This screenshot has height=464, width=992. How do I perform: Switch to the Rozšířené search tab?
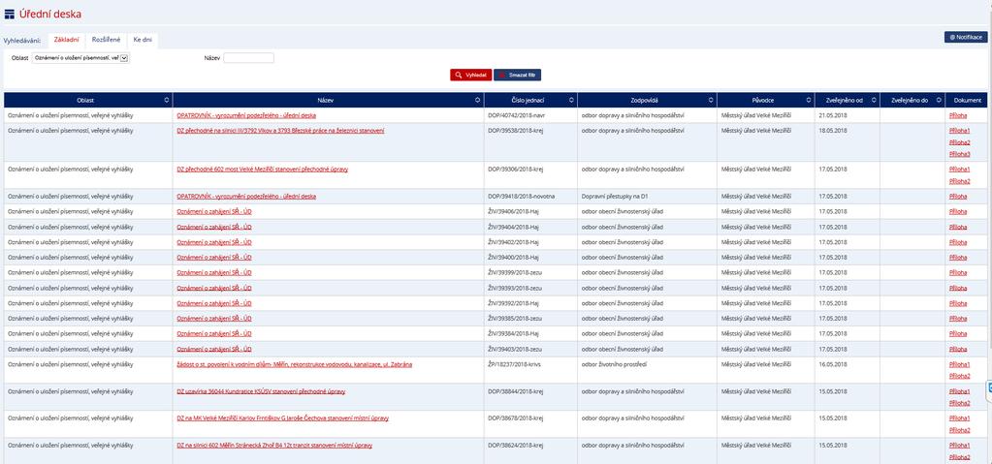coord(106,40)
